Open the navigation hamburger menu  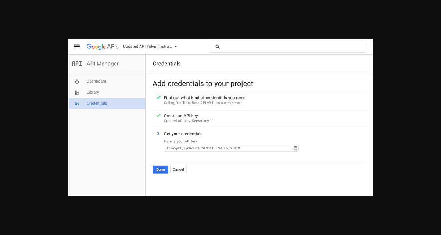click(77, 46)
